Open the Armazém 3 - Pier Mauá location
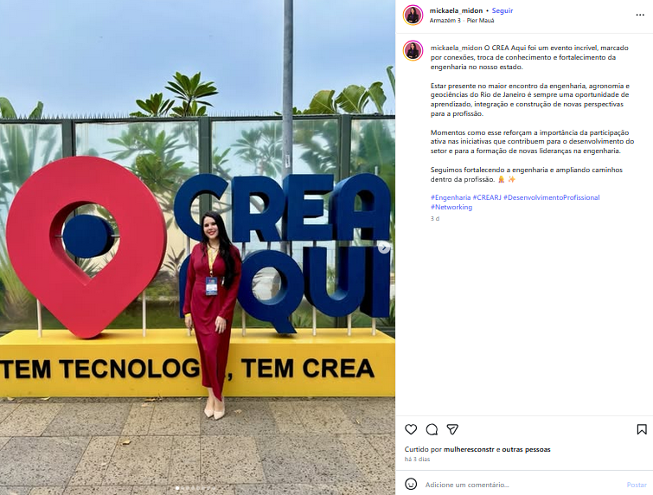This screenshot has width=653, height=495. (x=462, y=21)
